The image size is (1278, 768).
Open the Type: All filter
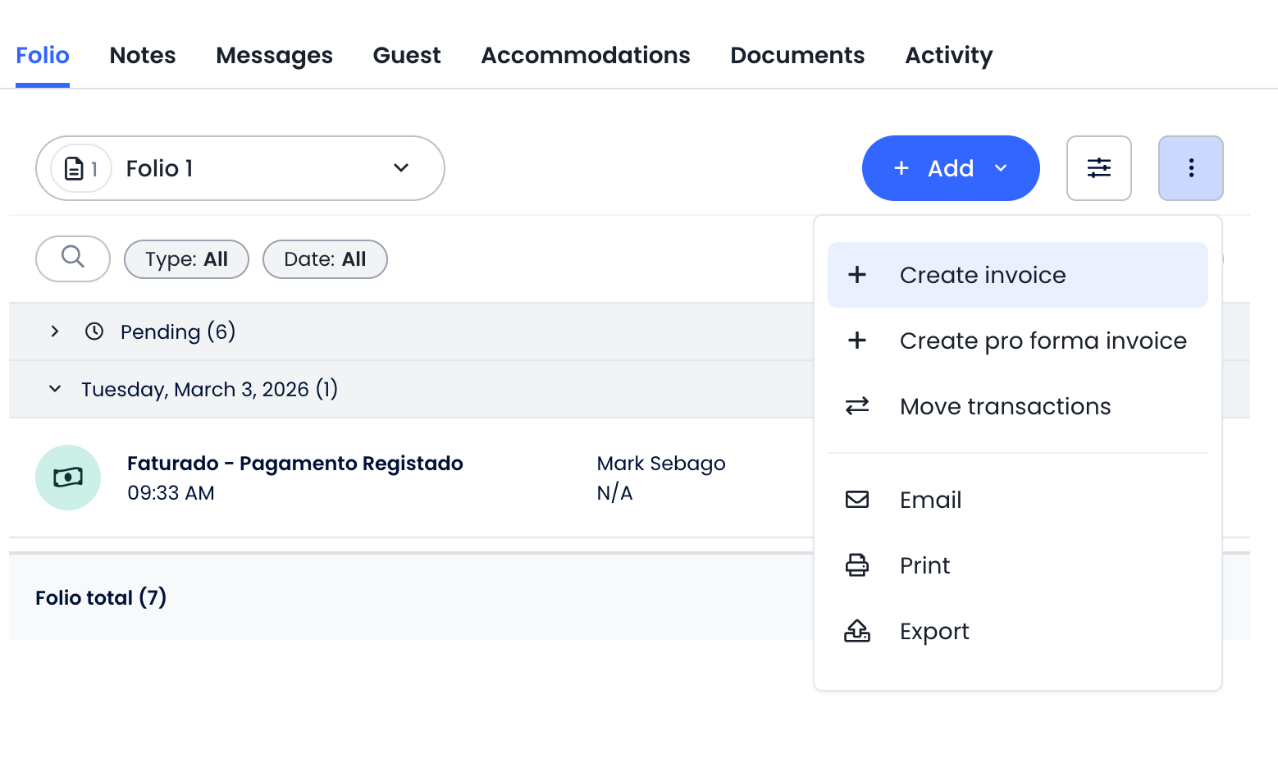point(186,259)
